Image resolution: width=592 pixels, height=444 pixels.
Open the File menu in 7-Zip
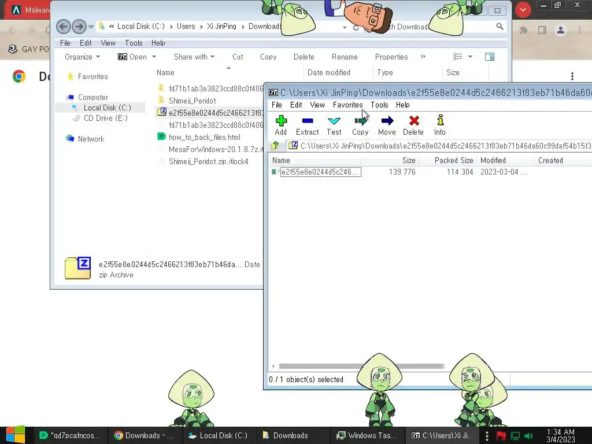coord(277,105)
